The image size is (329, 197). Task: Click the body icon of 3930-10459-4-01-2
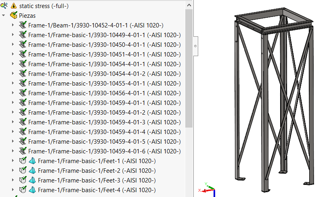coord(23,112)
